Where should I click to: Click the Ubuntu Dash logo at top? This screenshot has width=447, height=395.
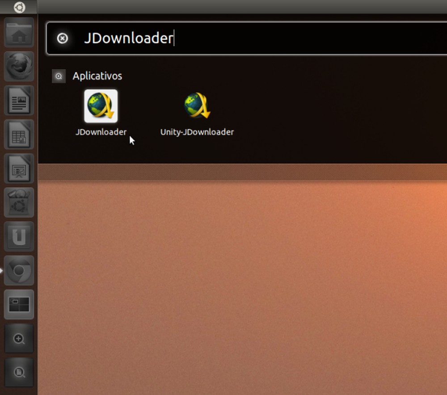click(19, 7)
